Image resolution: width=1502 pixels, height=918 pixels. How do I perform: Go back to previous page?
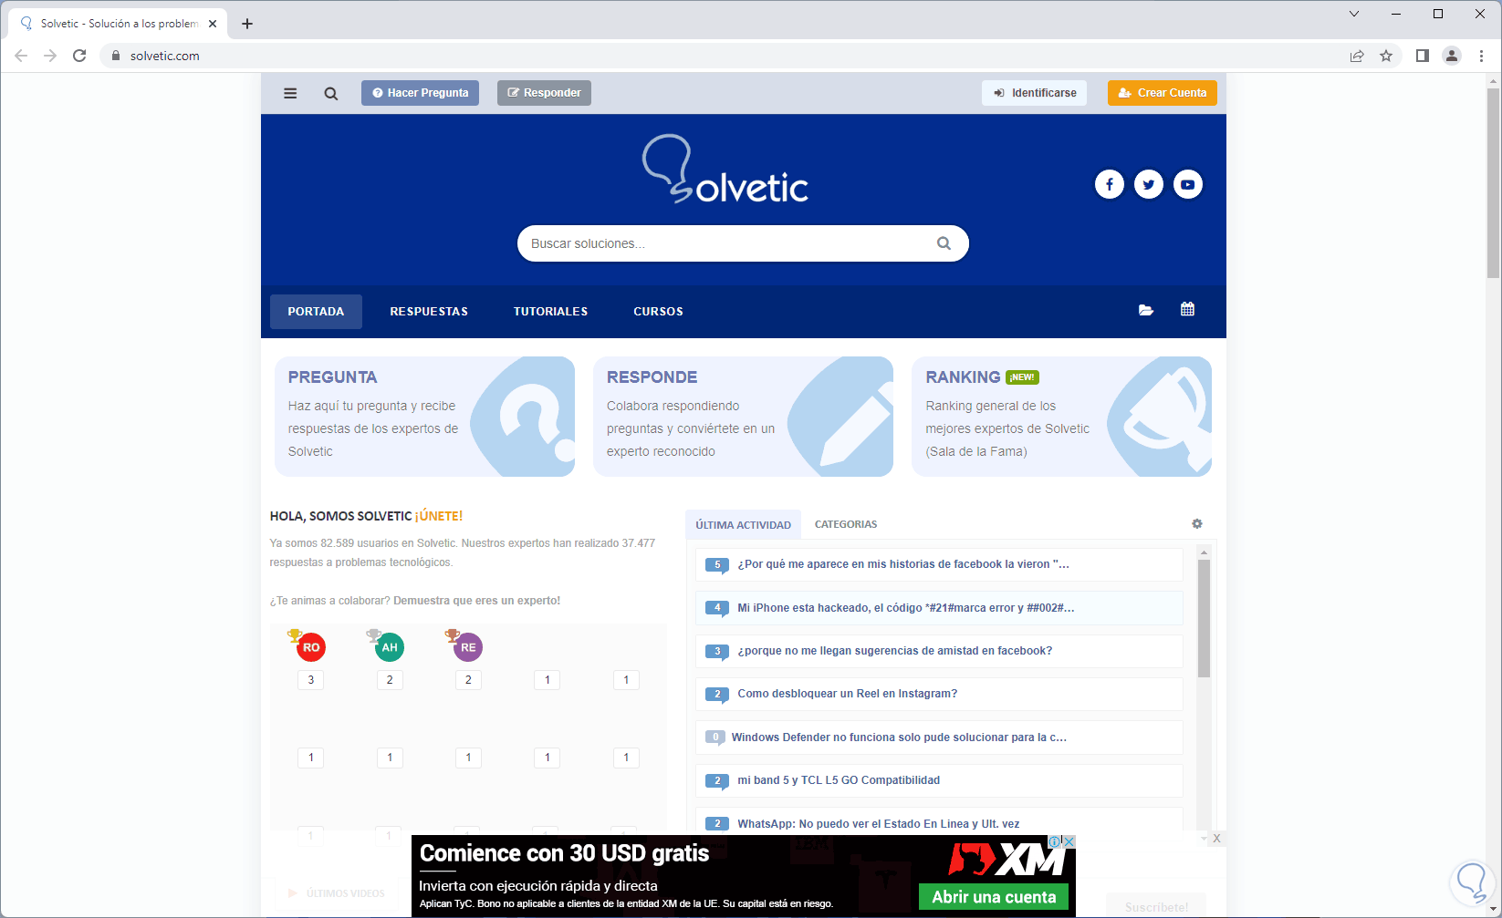(x=21, y=56)
